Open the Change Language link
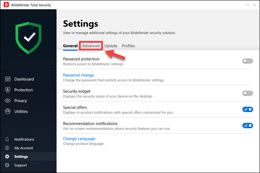 [79, 139]
